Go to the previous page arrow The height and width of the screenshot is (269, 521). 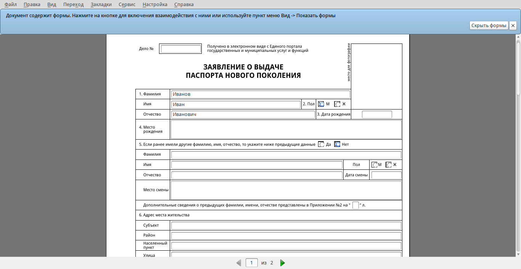(239, 263)
